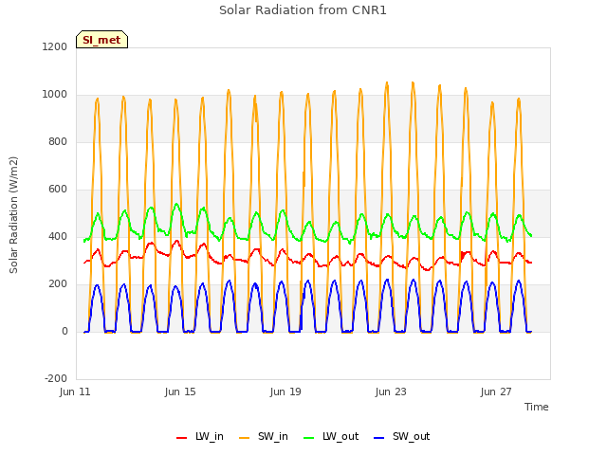Click the 0 y-axis tick label
Image resolution: width=607 pixels, height=455 pixels.
click(x=64, y=331)
